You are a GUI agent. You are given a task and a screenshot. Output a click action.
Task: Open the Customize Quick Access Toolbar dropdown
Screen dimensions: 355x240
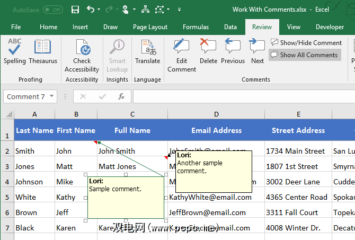coord(179,10)
